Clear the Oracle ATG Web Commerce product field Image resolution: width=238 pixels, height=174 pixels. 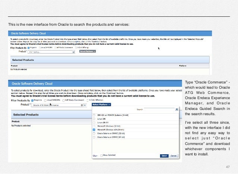click(82, 105)
